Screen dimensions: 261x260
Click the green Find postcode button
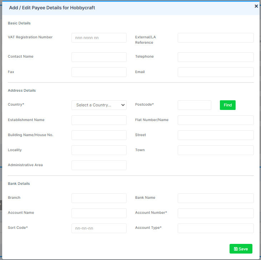pos(227,105)
